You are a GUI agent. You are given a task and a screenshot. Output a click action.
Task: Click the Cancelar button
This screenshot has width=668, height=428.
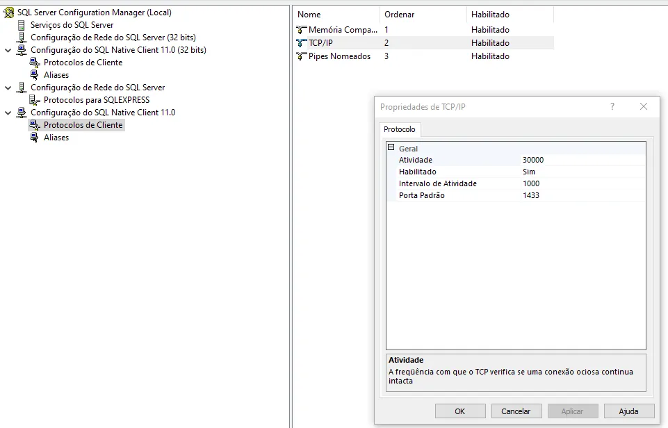pyautogui.click(x=516, y=411)
